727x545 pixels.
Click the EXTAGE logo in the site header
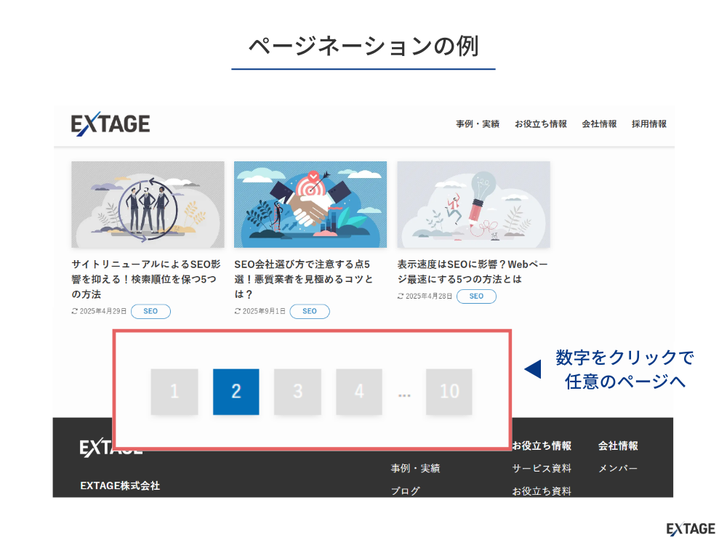click(111, 124)
